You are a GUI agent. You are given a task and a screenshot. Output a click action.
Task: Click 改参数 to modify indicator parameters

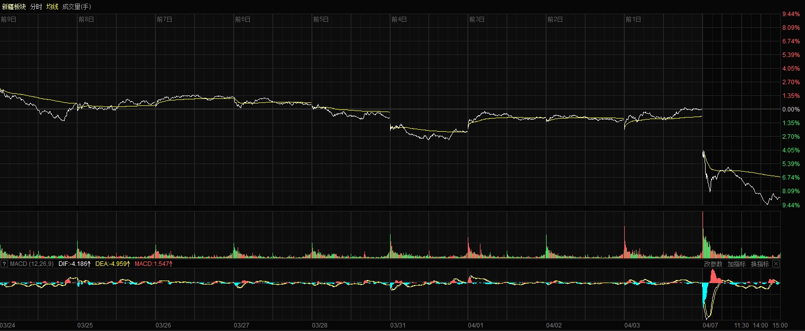[713, 264]
